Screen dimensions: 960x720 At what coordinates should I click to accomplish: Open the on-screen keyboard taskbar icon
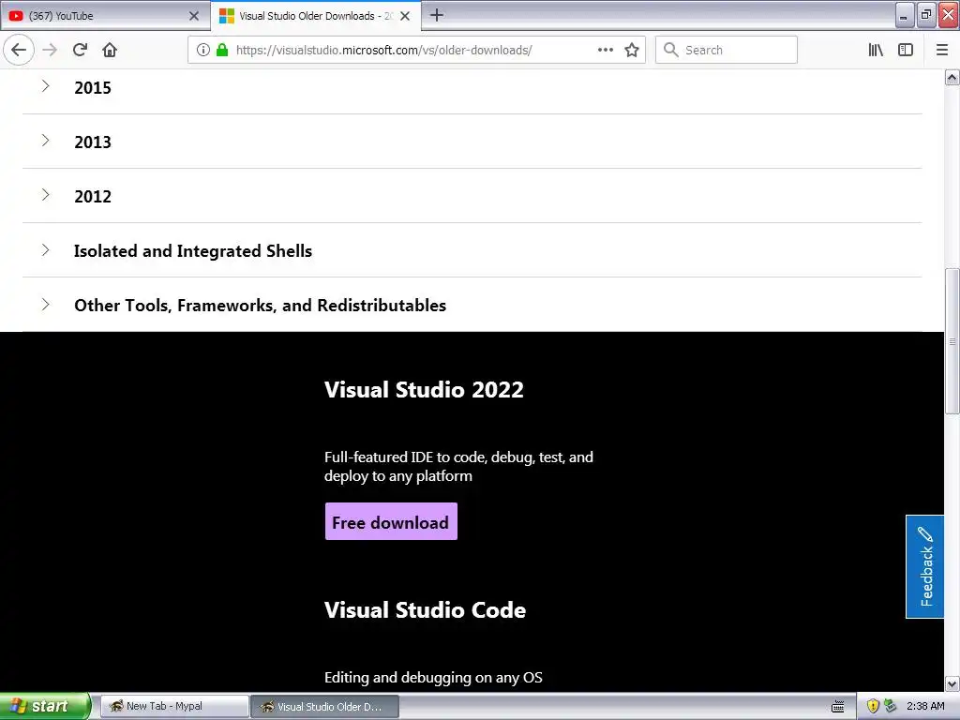point(838,707)
